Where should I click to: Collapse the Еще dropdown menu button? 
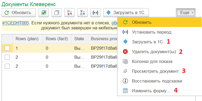(186, 13)
